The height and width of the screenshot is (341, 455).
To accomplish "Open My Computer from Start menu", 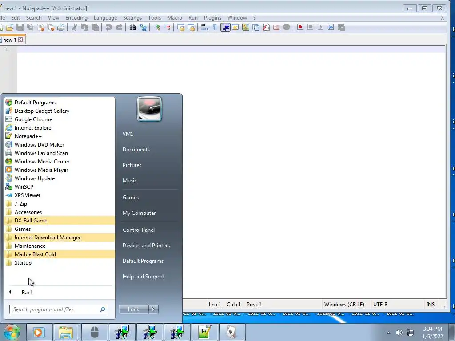I will (x=139, y=213).
